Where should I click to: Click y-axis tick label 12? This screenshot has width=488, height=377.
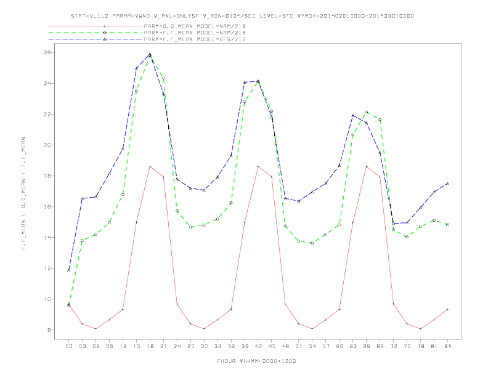[x=47, y=268]
